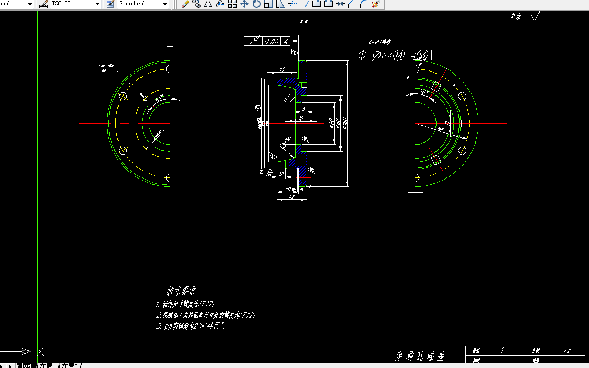The image size is (589, 368).
Task: Select the Copy objects tool
Action: pos(196,4)
